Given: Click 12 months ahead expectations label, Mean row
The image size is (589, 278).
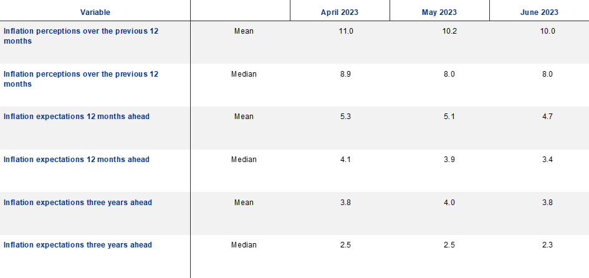Looking at the screenshot, I should (77, 117).
